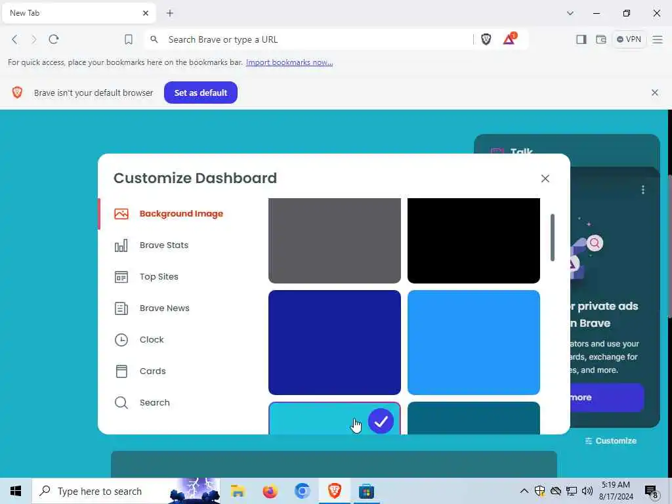
Task: Dismiss the default browser notification bar
Action: tap(654, 92)
